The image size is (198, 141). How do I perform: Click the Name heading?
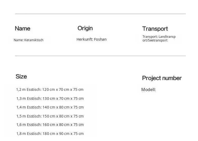(22, 29)
